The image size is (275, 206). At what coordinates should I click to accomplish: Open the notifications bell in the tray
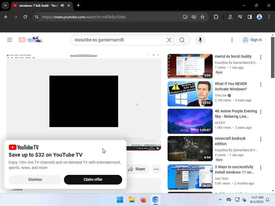(268, 200)
